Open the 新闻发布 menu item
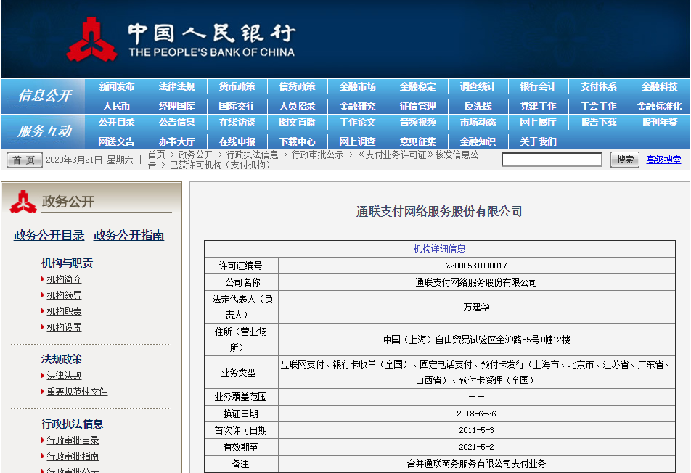The image size is (691, 473). [116, 87]
